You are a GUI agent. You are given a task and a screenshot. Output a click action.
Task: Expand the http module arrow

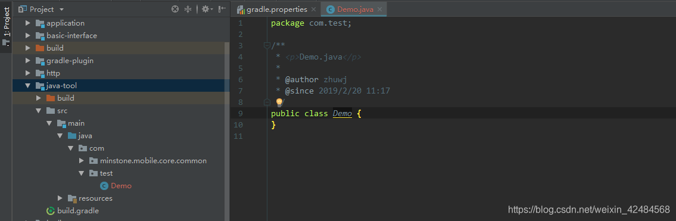pos(28,73)
